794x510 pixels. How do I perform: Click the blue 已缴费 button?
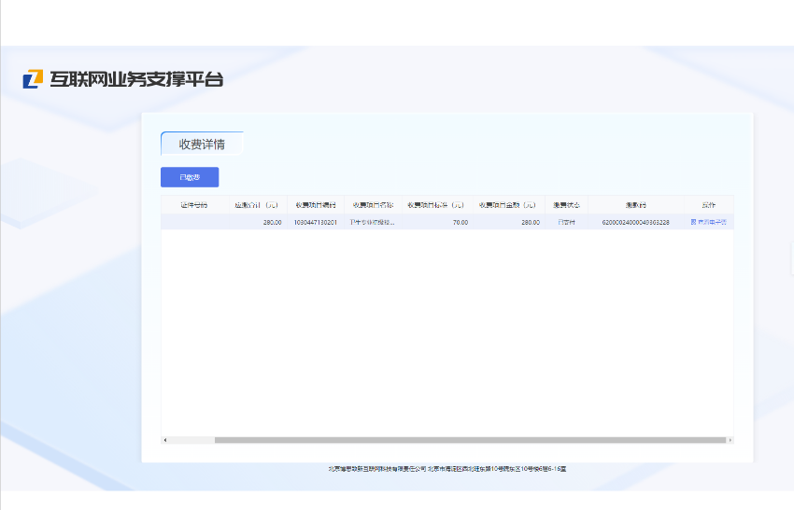[x=190, y=177]
